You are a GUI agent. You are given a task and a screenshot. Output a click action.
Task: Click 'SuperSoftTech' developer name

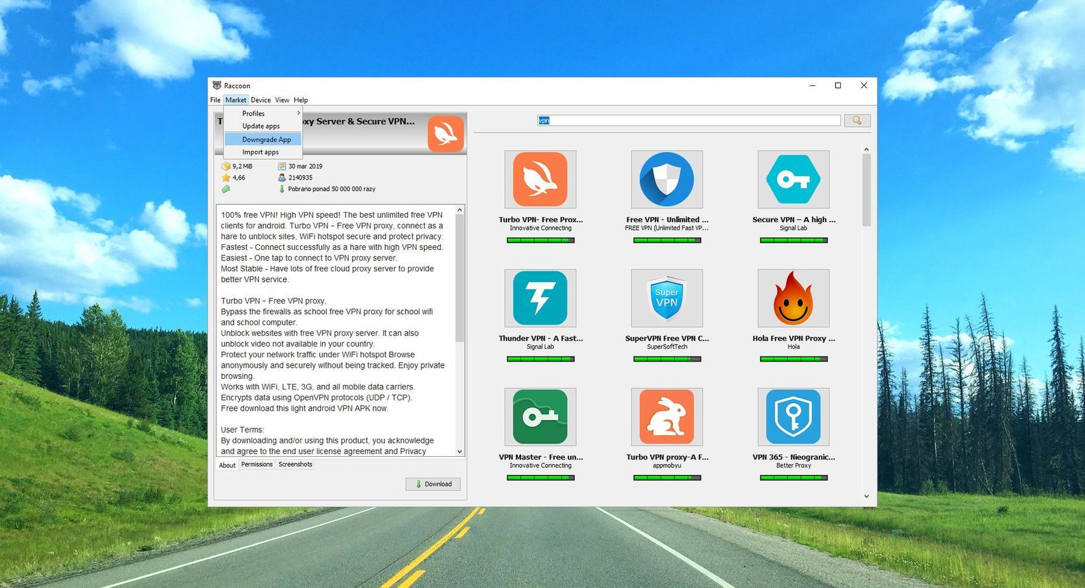[x=667, y=347]
